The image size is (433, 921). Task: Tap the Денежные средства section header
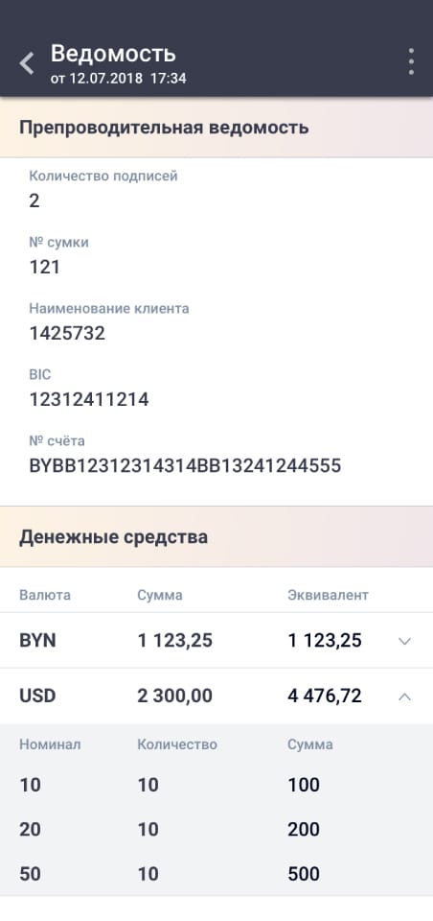pyautogui.click(x=216, y=537)
